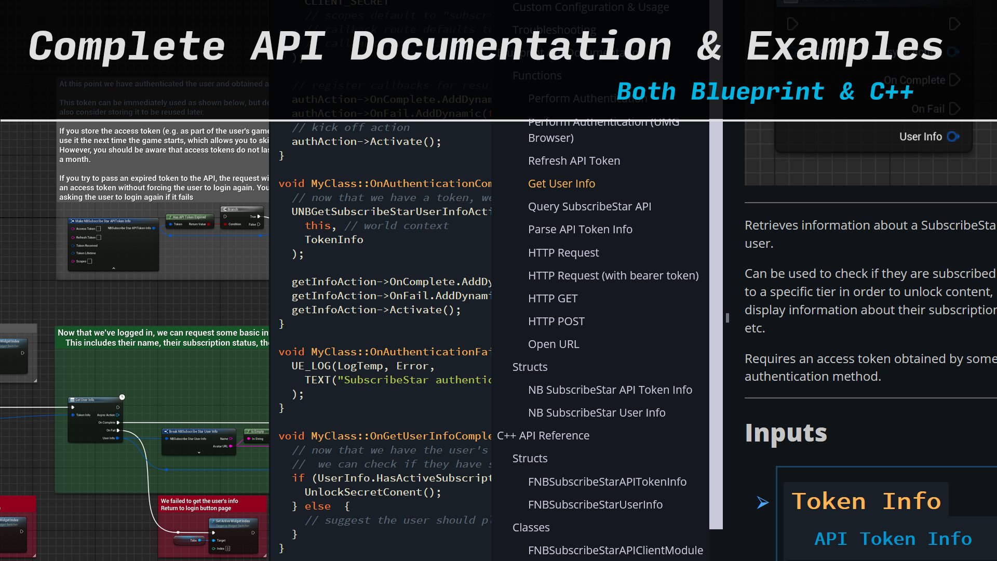Click the Index pin on Set Active Widget Index
The width and height of the screenshot is (997, 561).
(x=213, y=549)
